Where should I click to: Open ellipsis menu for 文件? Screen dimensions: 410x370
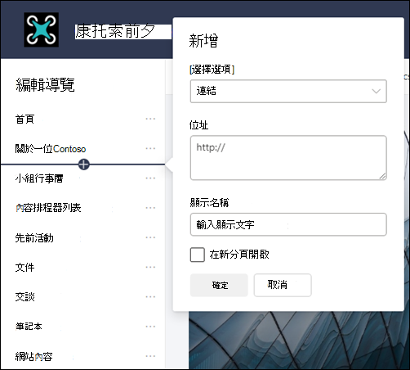(x=150, y=268)
